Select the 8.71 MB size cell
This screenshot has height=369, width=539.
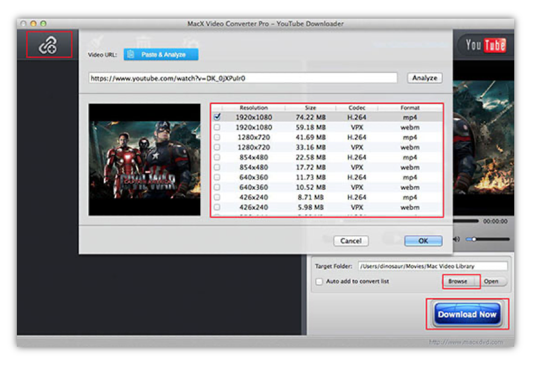[x=310, y=197]
